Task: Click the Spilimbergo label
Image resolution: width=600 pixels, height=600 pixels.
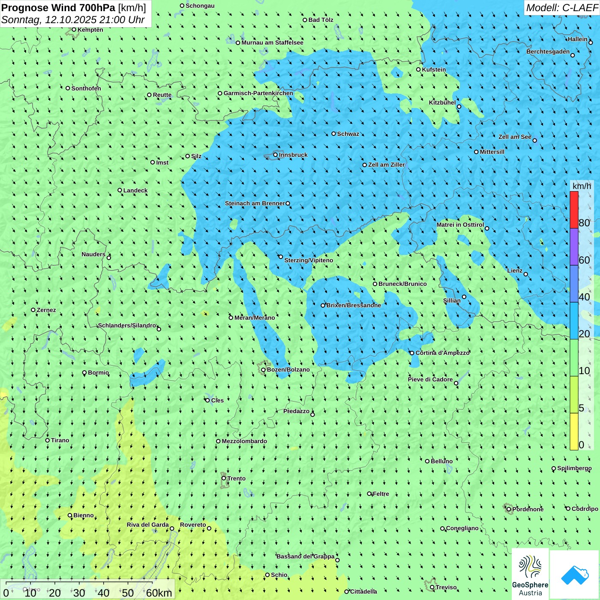Action: pos(574,468)
